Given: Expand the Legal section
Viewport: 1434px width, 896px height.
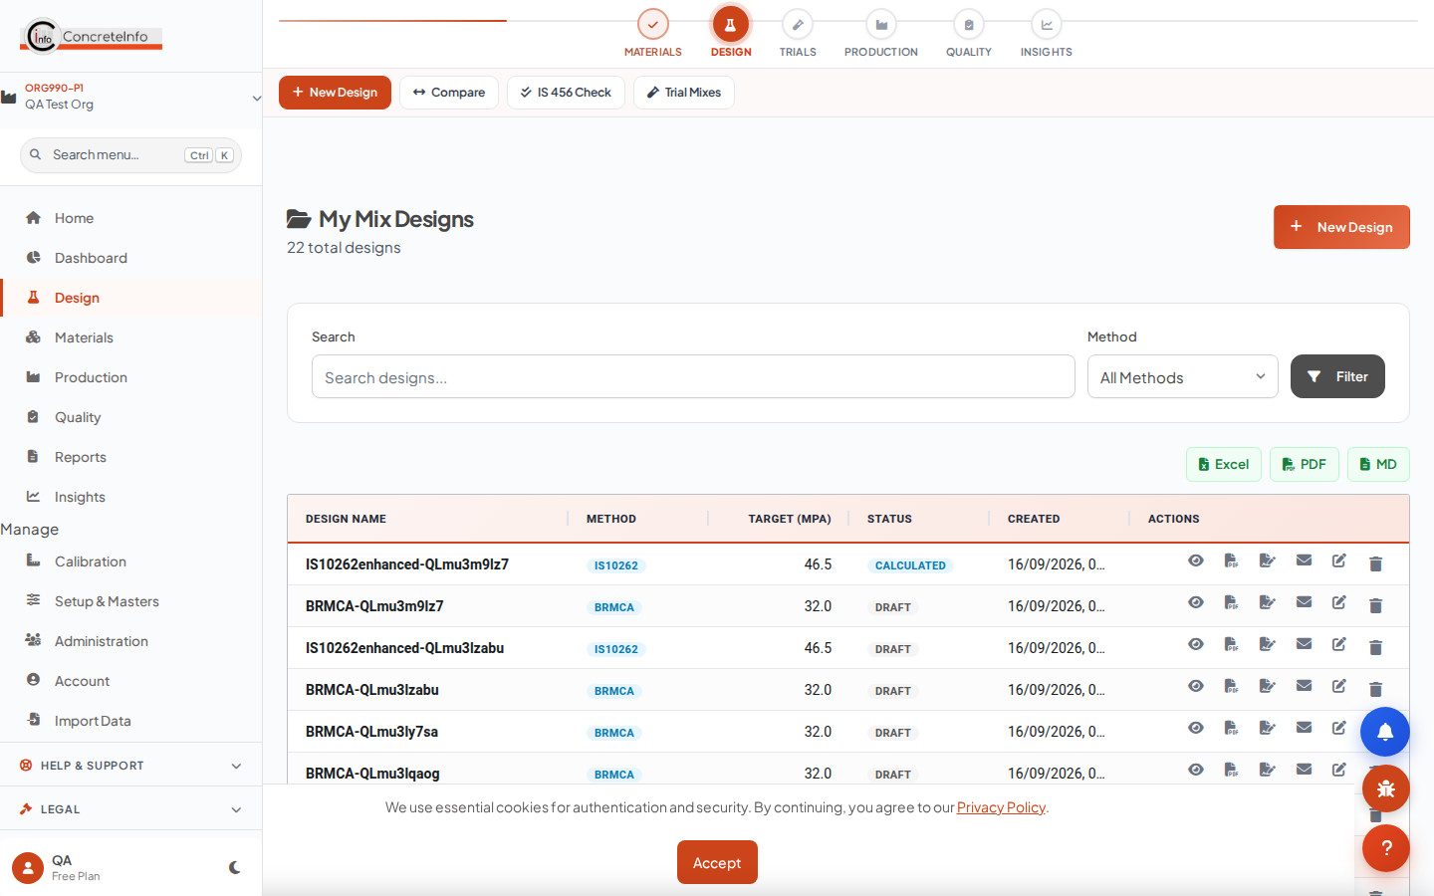Looking at the screenshot, I should pyautogui.click(x=130, y=809).
